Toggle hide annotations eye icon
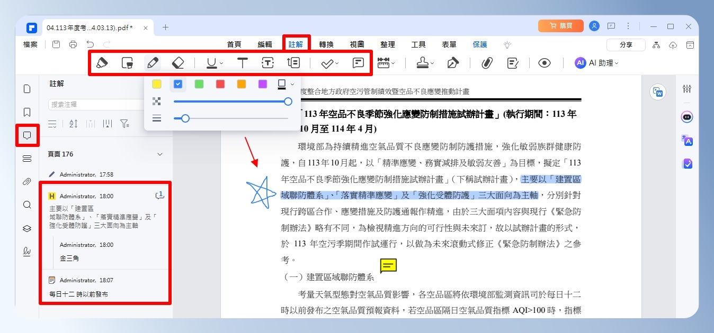The height and width of the screenshot is (333, 714). [x=545, y=63]
